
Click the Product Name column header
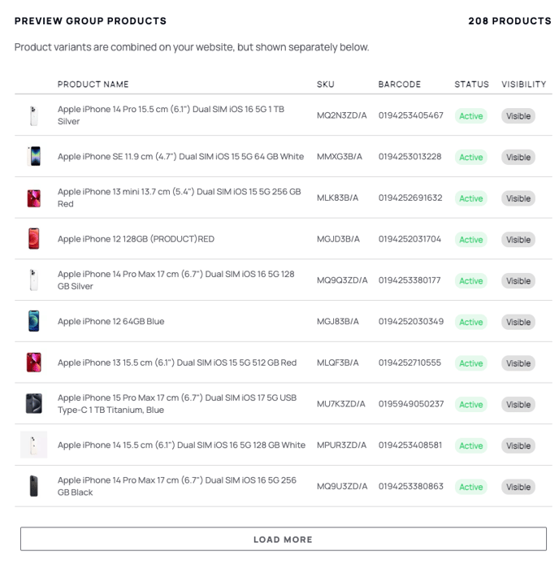(93, 85)
